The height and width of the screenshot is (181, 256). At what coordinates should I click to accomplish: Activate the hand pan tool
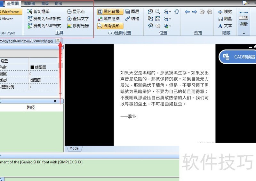(x=176, y=12)
